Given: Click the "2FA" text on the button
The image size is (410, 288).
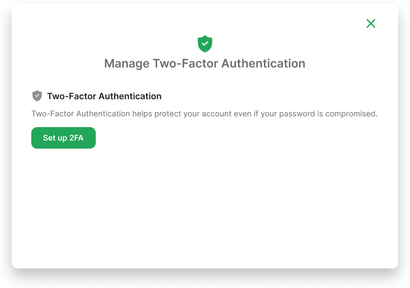Looking at the screenshot, I should point(76,138).
